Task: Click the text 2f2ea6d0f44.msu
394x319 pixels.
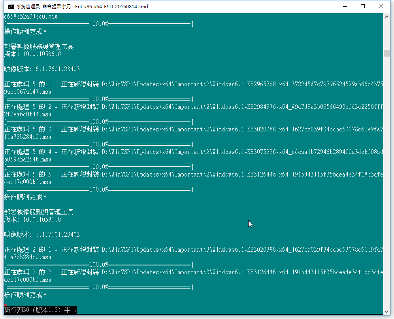Action: click(28, 114)
